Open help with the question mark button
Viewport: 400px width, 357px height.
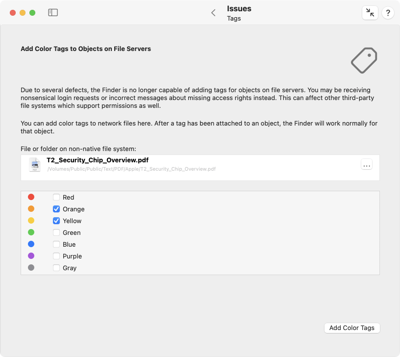(388, 12)
